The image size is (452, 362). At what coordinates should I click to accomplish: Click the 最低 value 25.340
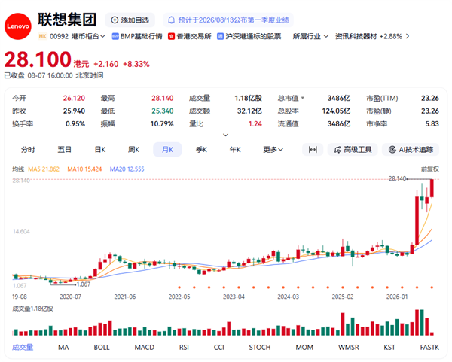coord(163,111)
